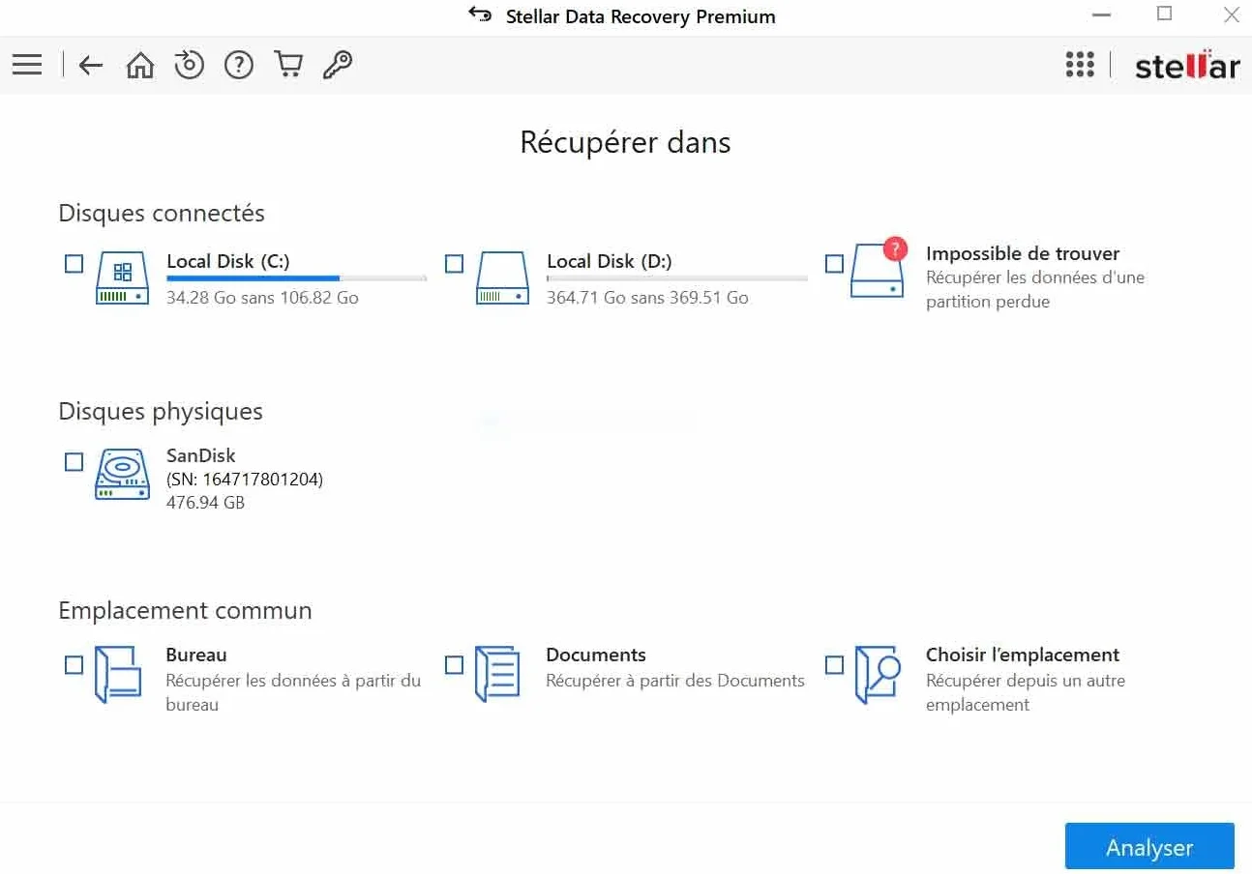
Task: Click the key activation icon
Action: point(337,65)
